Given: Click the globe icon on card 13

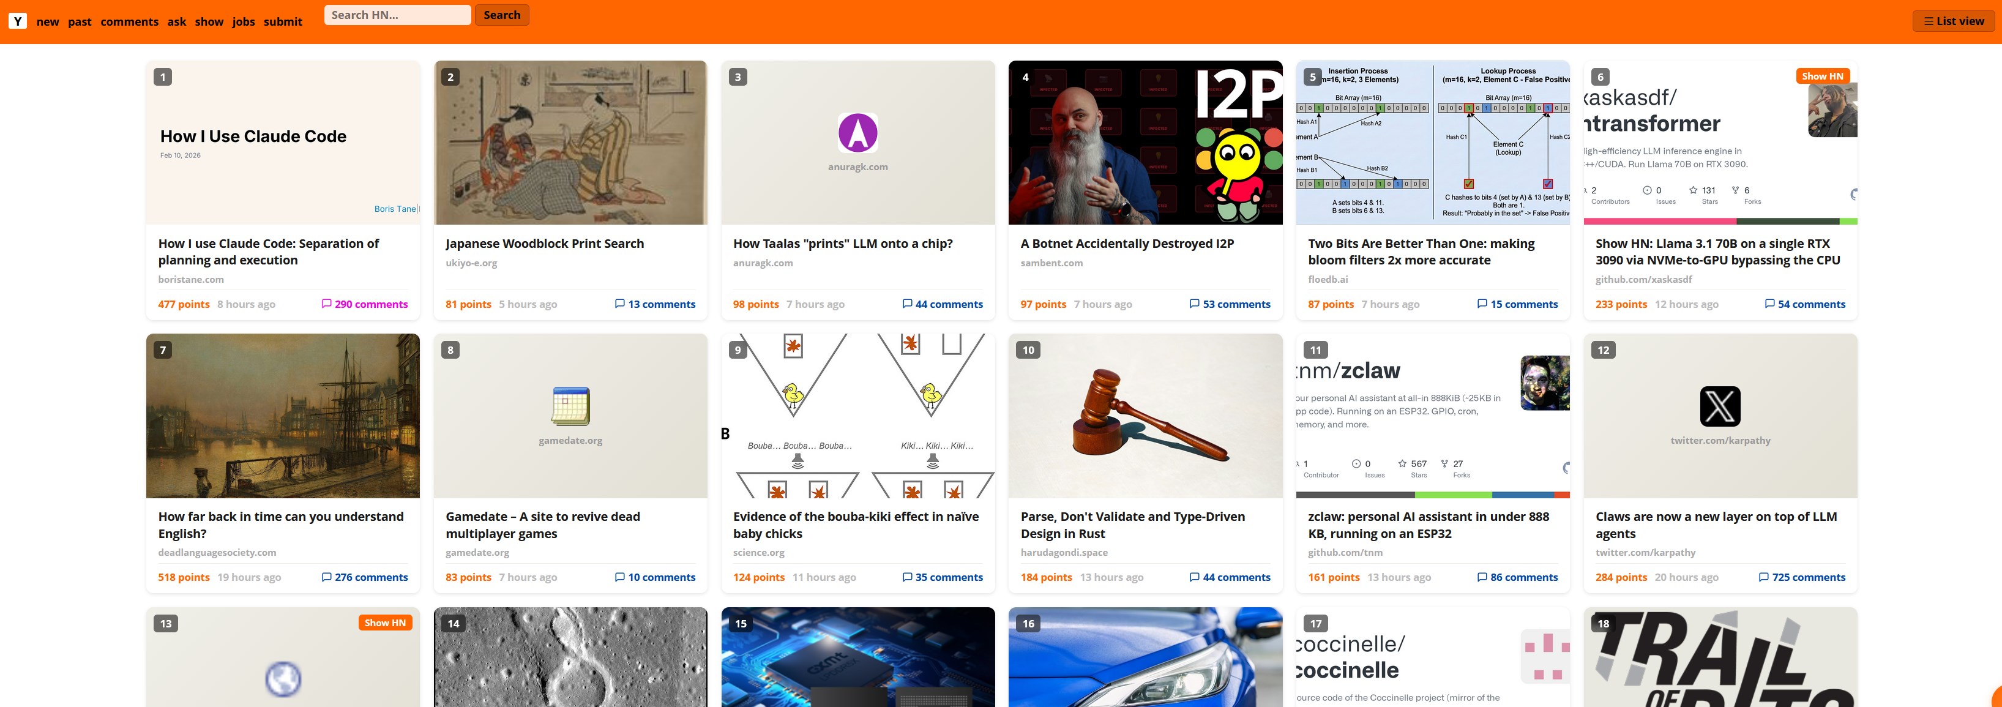Looking at the screenshot, I should tap(283, 679).
